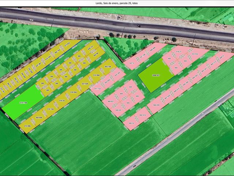The height and width of the screenshot is (176, 234).
Task: Select the pink lot labeled 492.416
Action: pos(142,115)
